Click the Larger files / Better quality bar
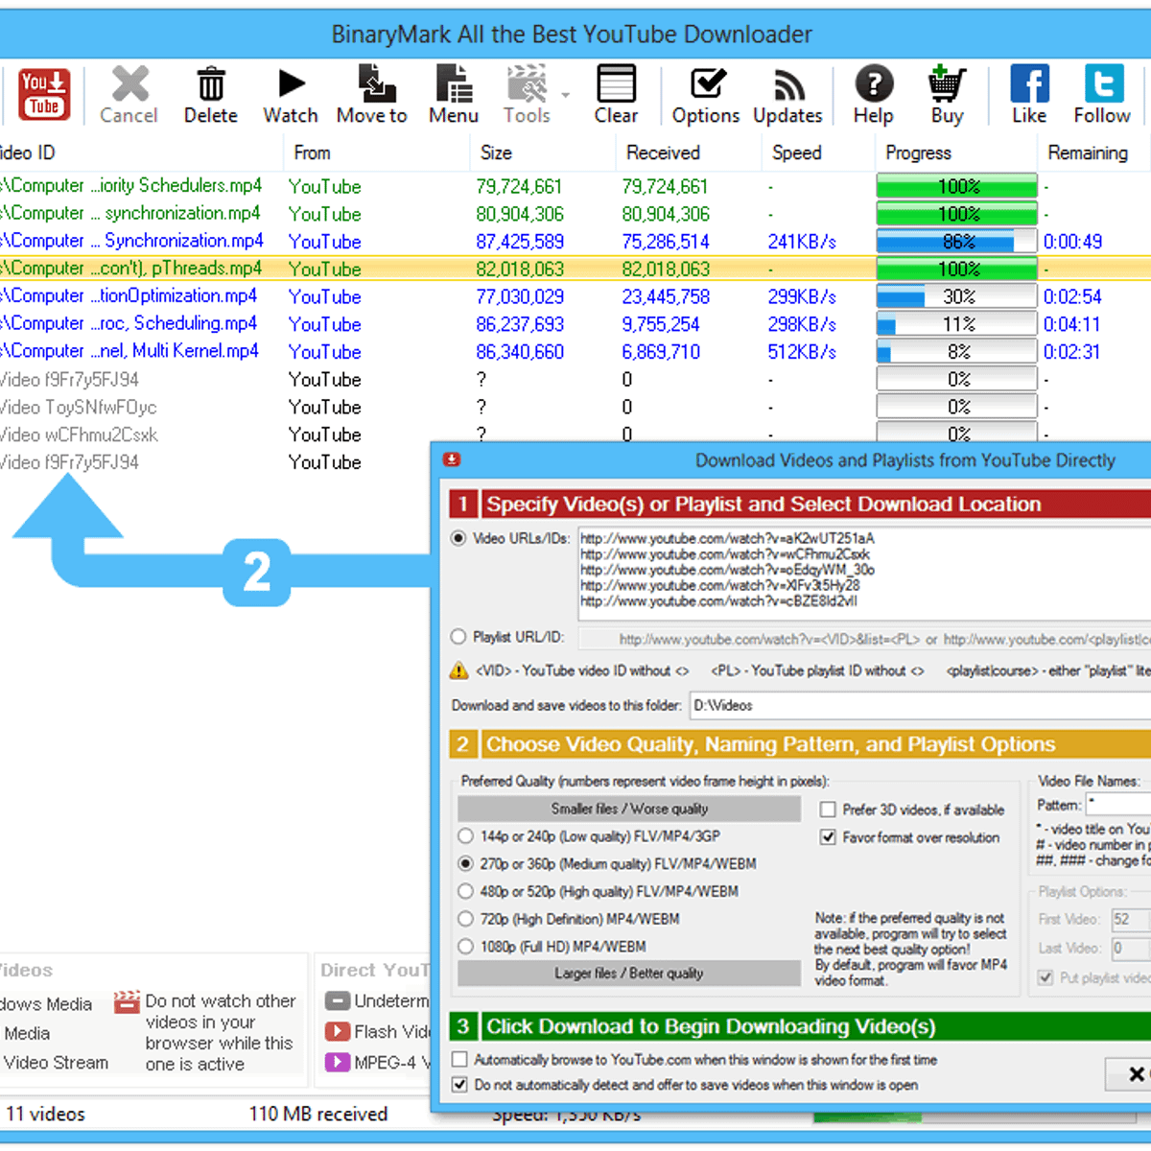The image size is (1151, 1151). coord(629,973)
